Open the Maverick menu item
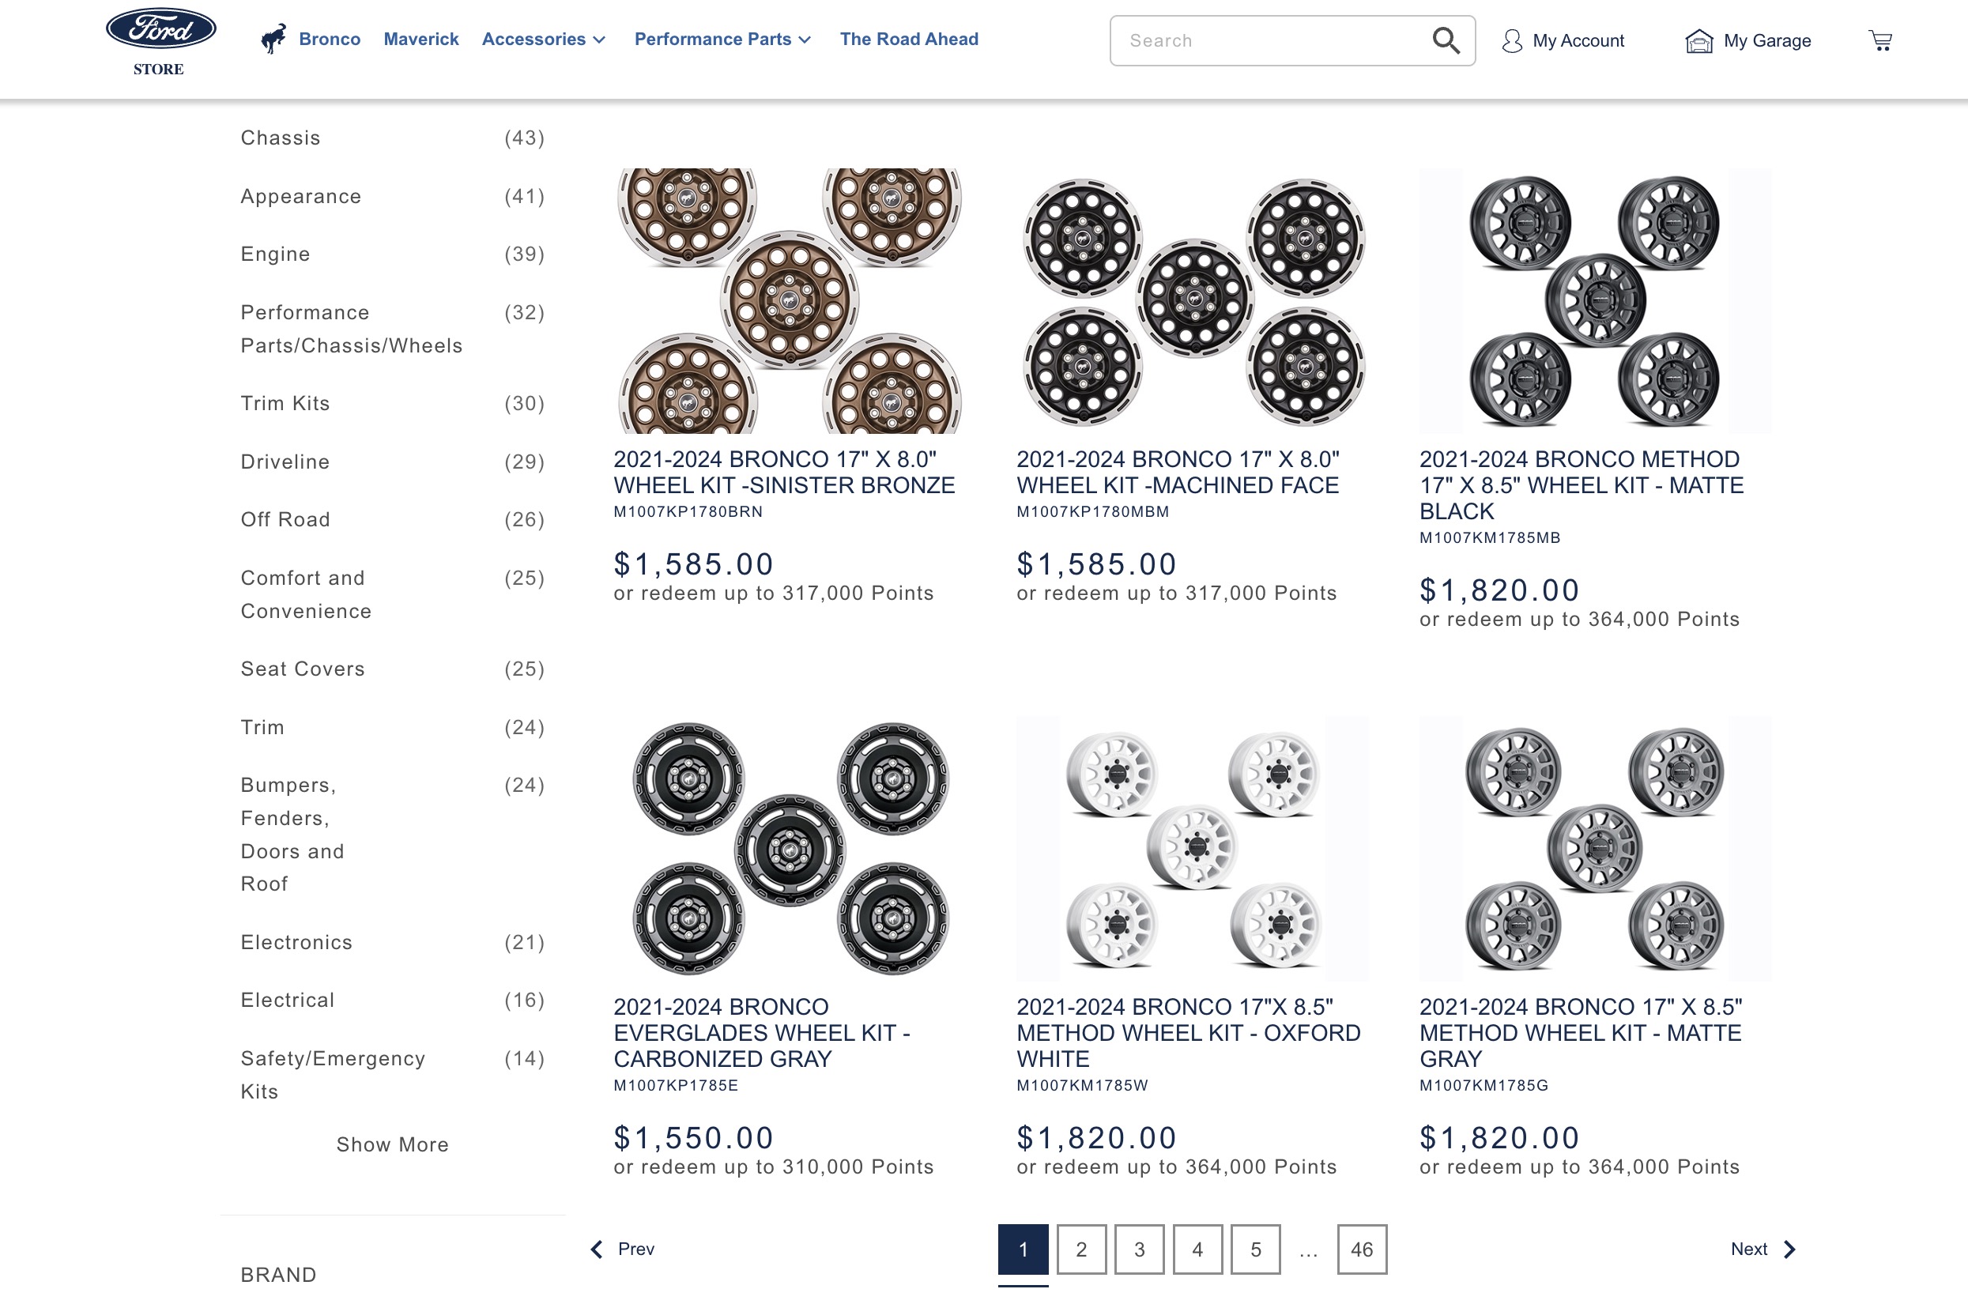1968x1304 pixels. click(420, 38)
